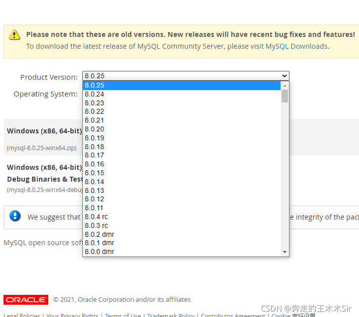
Task: Click the Oracle logo
Action: 26,300
